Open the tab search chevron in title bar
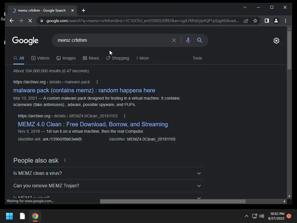297x223 pixels. [245, 7]
